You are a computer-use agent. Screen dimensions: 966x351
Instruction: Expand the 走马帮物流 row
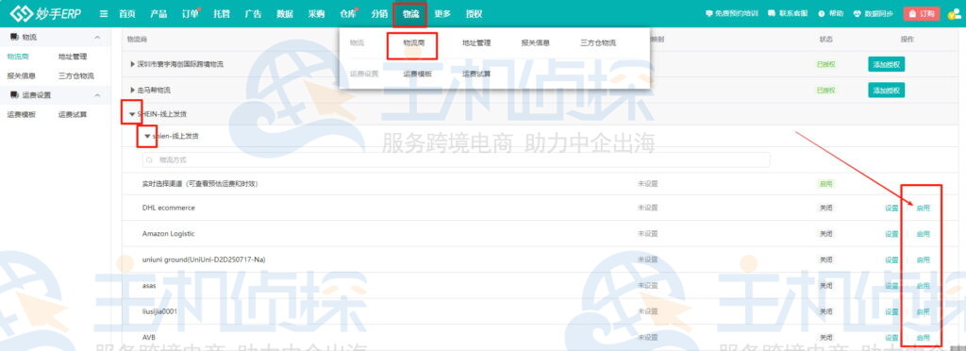[x=132, y=90]
